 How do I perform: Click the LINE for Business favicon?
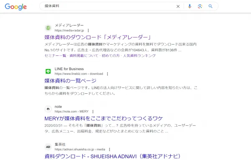[48, 71]
